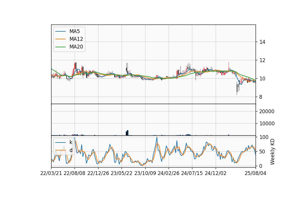The width and height of the screenshot is (284, 204).
Task: Click the MA12 legend label
Action: tap(76, 39)
